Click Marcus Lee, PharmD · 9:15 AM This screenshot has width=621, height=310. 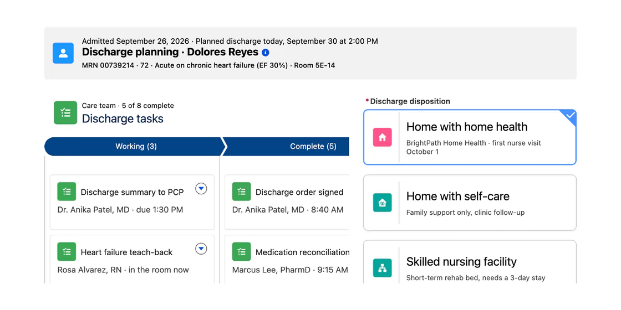pos(290,270)
